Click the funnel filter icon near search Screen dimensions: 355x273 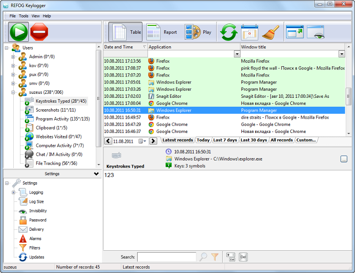(215, 257)
